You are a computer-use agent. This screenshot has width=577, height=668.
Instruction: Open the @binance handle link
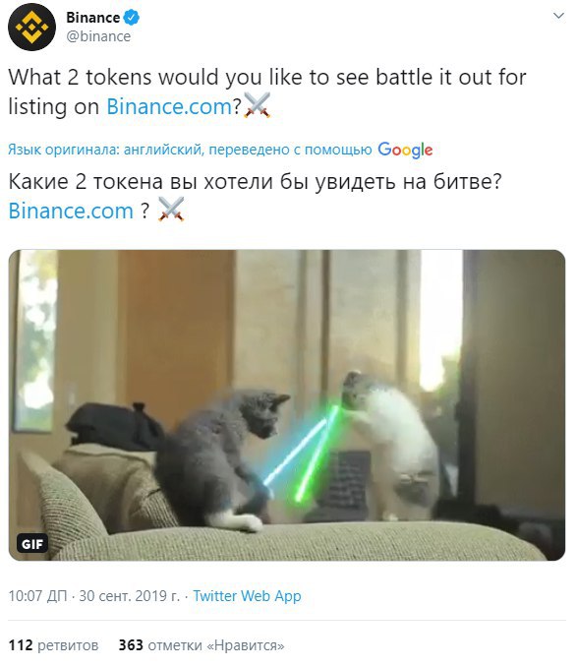tap(98, 36)
